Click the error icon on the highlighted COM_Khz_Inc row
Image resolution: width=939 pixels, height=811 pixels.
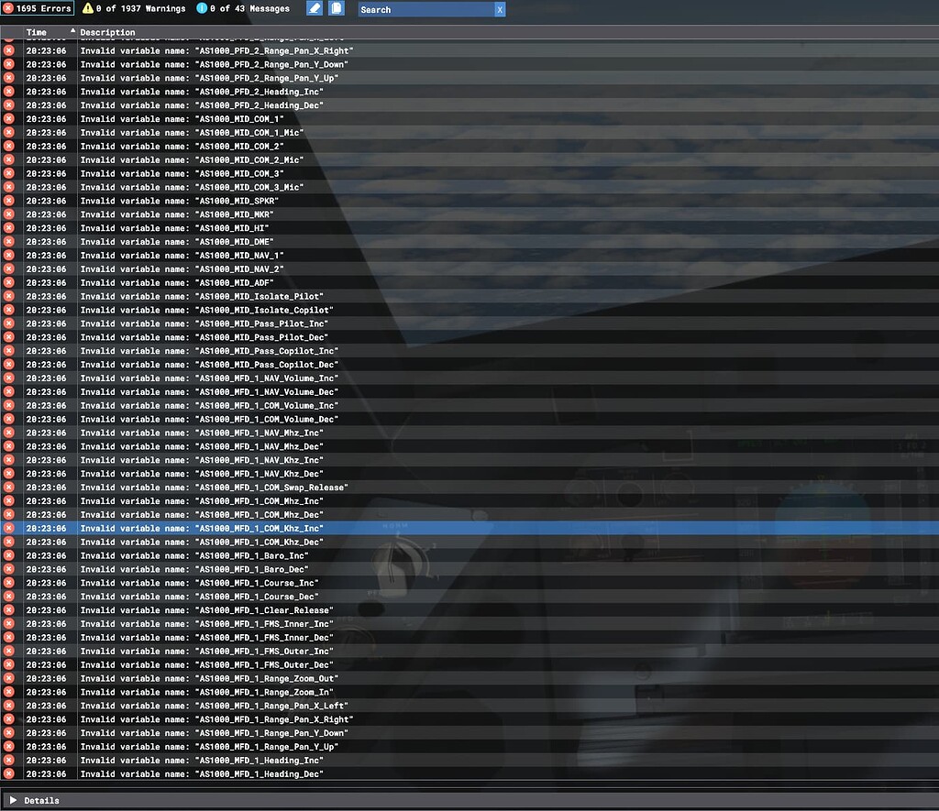point(9,528)
